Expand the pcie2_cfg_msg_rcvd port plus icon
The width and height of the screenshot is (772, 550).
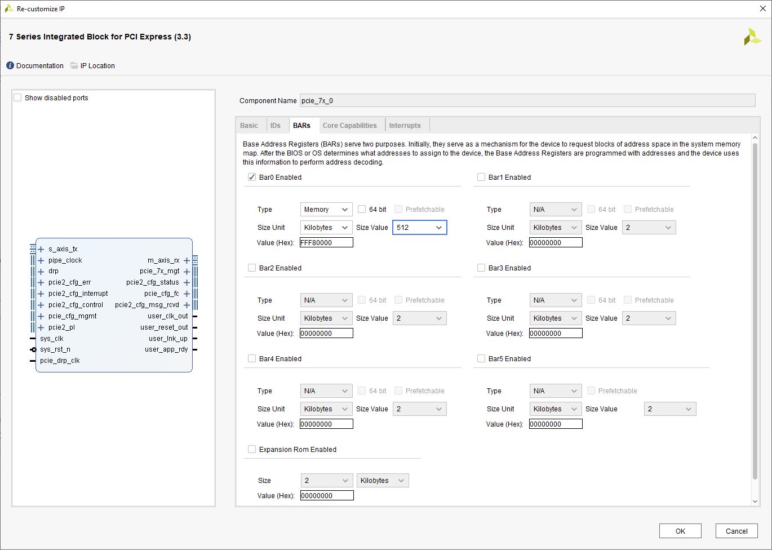pos(187,305)
